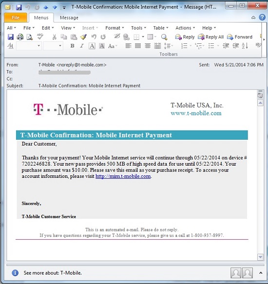Click the Cut scissors icon

54,37
